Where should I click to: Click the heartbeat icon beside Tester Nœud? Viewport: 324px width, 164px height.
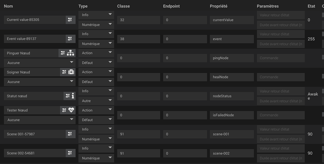click(71, 110)
